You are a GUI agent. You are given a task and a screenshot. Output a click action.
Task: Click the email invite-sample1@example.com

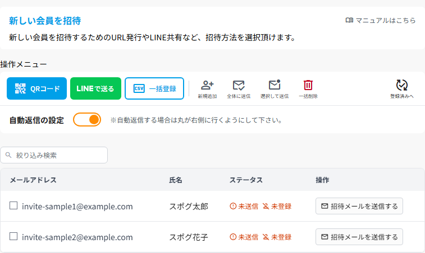(x=77, y=207)
